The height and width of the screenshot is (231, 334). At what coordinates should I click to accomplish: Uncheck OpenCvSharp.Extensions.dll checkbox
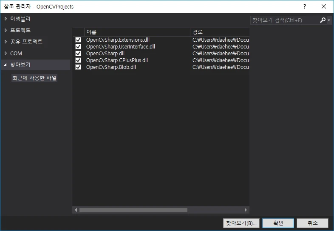[78, 40]
